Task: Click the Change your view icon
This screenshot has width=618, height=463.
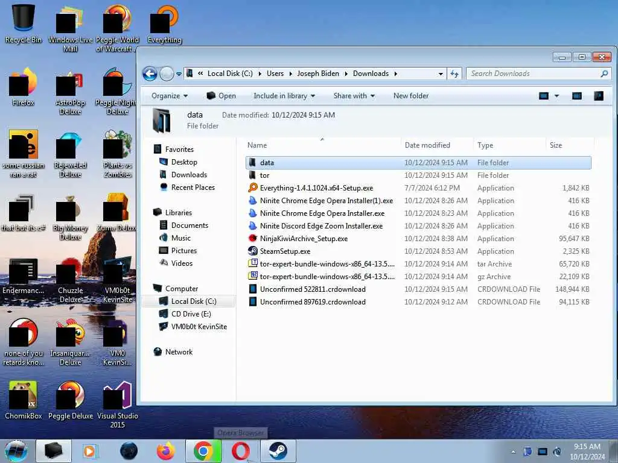Action: (x=544, y=96)
